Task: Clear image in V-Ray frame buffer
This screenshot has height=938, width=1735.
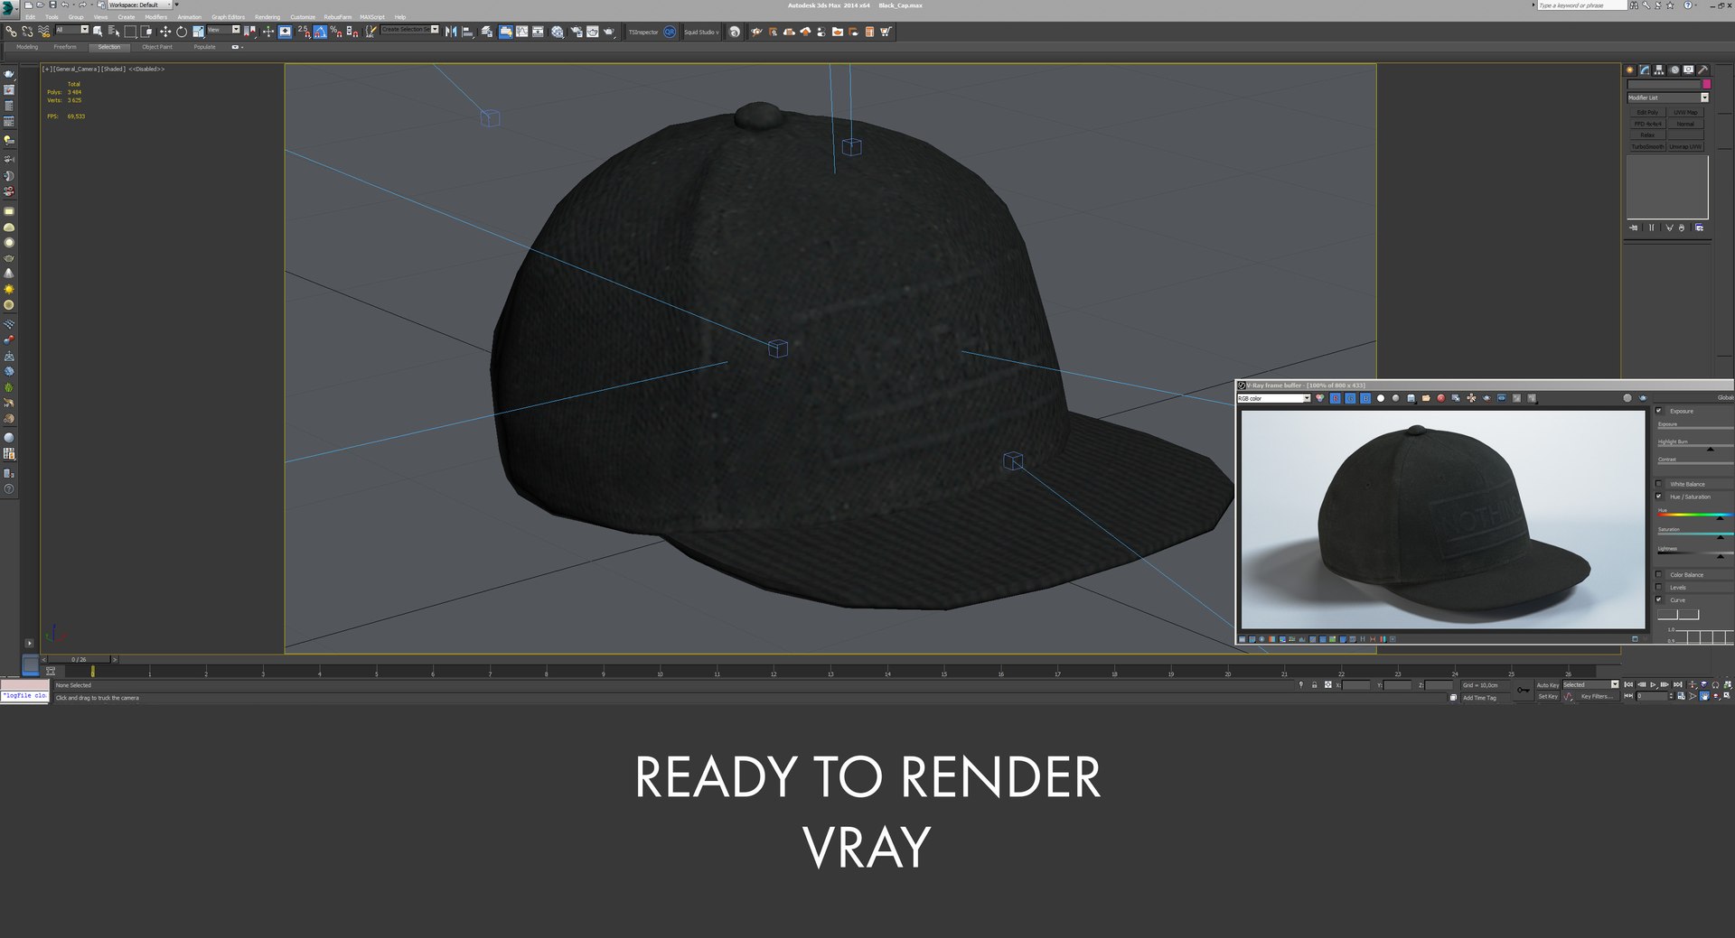Action: tap(1441, 398)
